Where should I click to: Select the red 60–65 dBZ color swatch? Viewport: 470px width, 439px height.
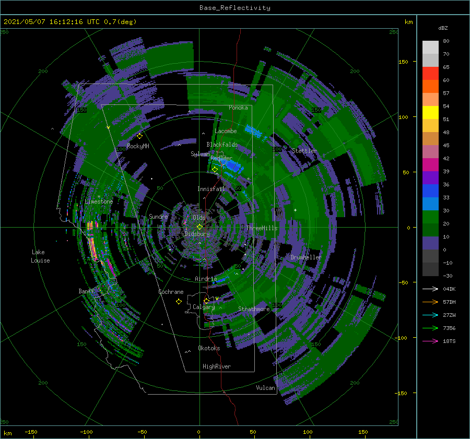point(430,74)
